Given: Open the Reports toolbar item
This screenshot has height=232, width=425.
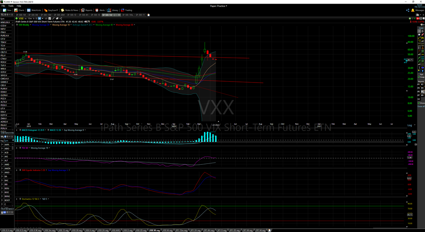Looking at the screenshot, I should [87, 10].
